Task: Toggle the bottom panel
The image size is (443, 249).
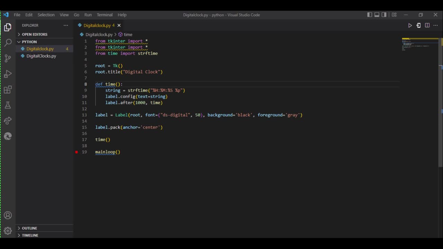Action: coord(377,15)
